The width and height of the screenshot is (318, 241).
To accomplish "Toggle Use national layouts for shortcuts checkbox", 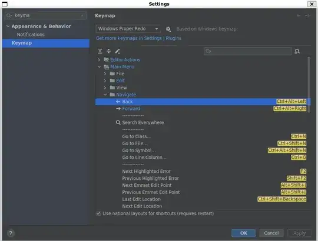I will (x=98, y=213).
